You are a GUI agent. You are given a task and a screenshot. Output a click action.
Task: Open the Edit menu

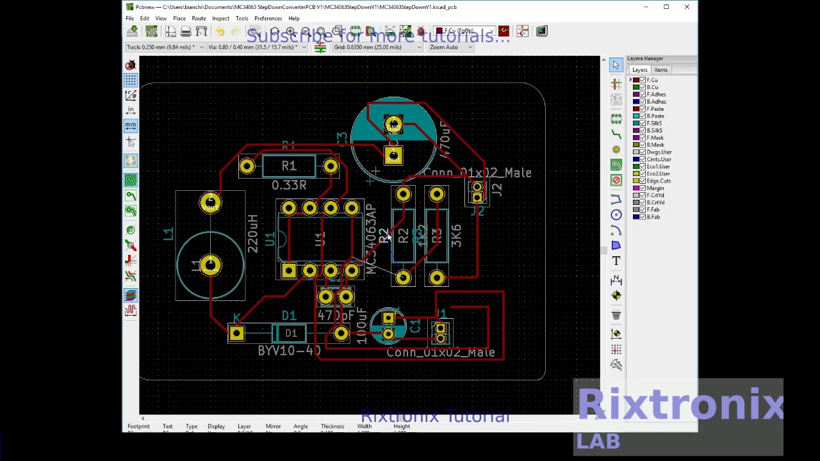tap(145, 19)
